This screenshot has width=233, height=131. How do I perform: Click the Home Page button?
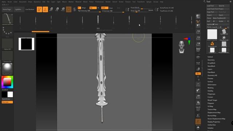(x=7, y=9)
